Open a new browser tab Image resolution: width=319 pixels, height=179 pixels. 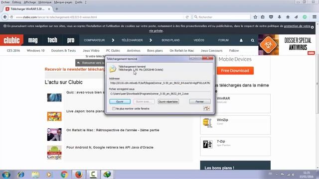click(x=57, y=9)
